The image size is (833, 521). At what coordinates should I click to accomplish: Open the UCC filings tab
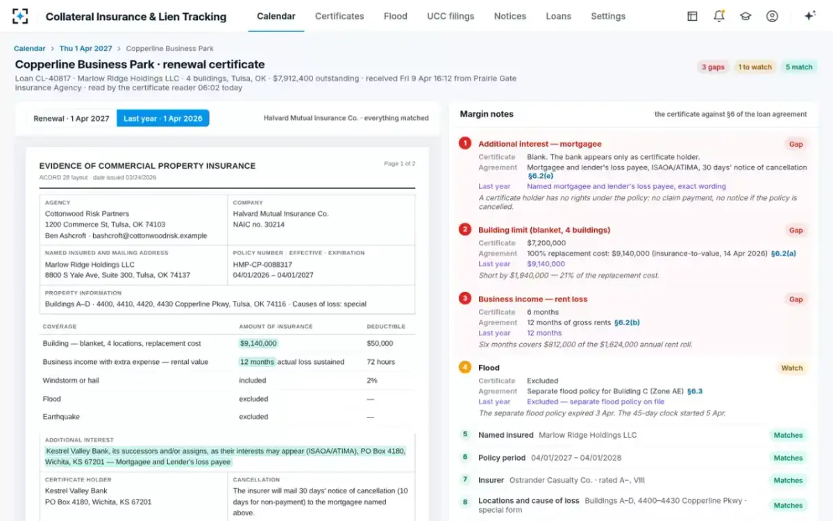(x=451, y=16)
